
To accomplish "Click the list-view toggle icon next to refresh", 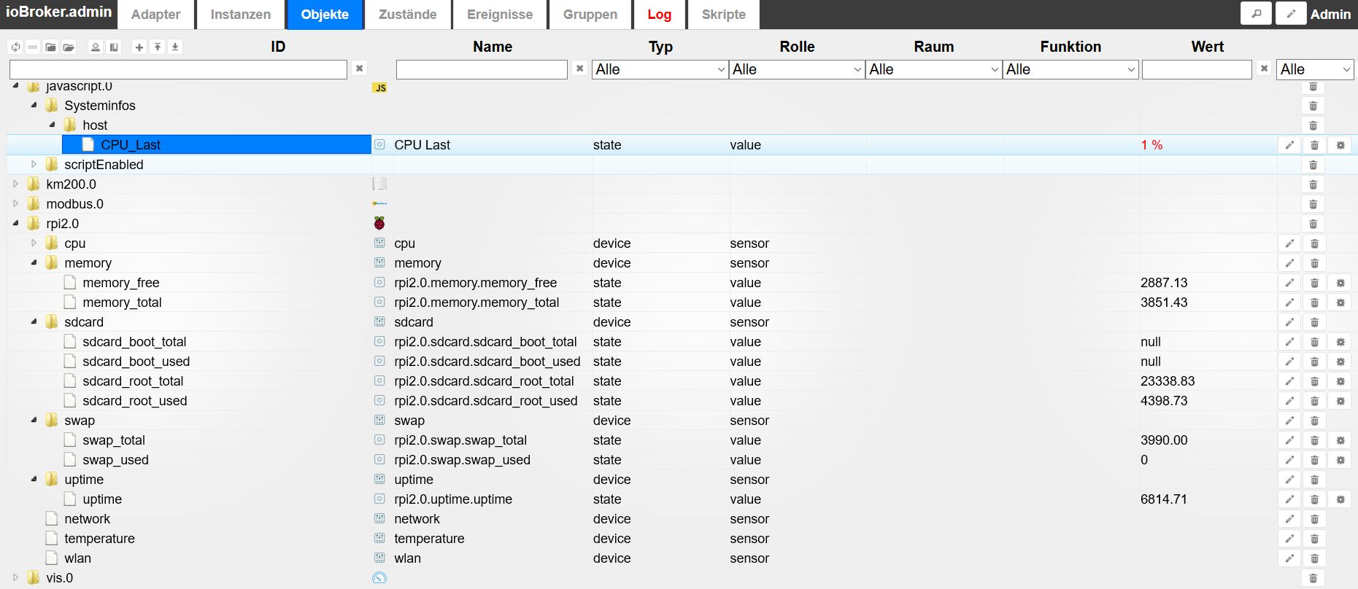I will 33,47.
